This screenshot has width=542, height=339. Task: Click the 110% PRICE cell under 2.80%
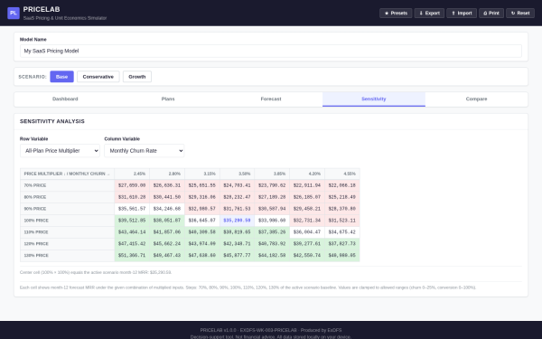coord(167,232)
